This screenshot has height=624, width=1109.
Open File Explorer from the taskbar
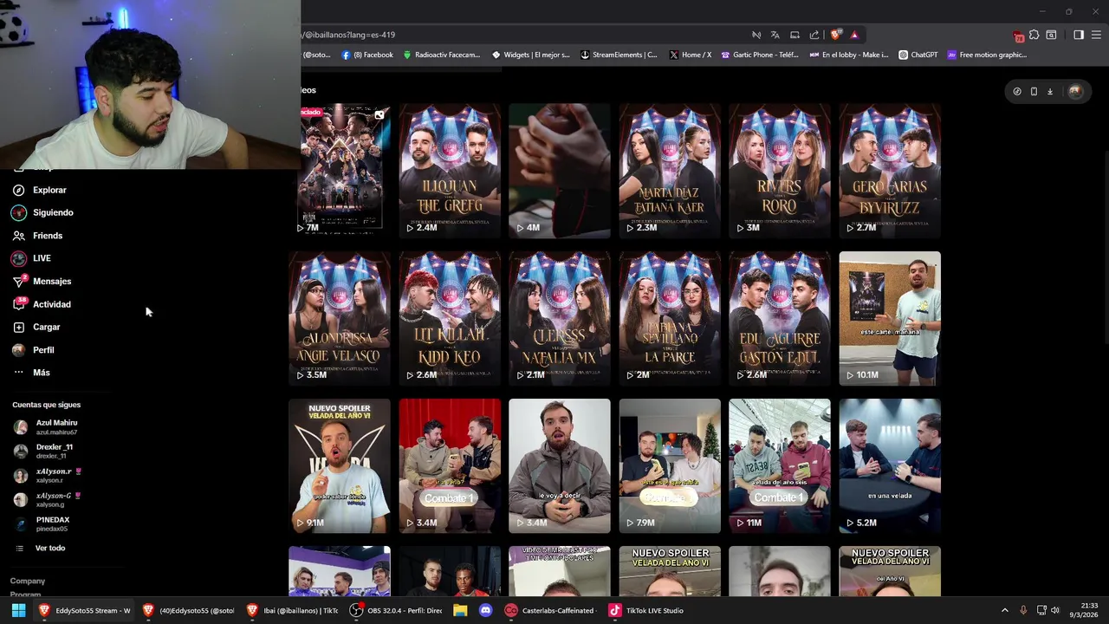[x=460, y=610]
